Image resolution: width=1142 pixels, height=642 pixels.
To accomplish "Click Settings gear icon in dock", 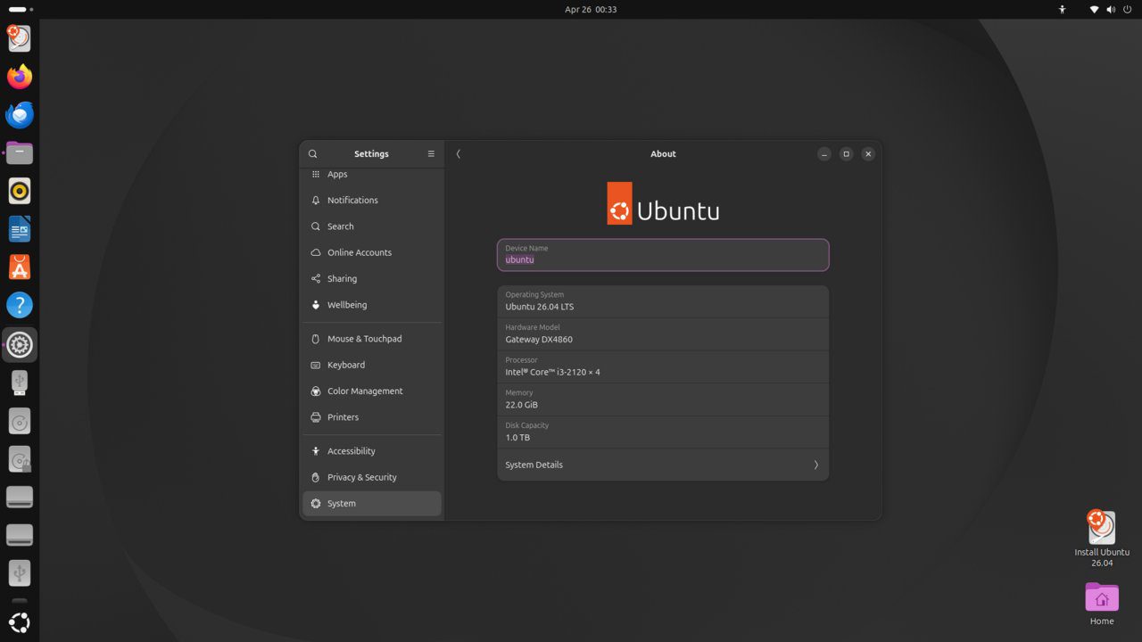I will (20, 344).
